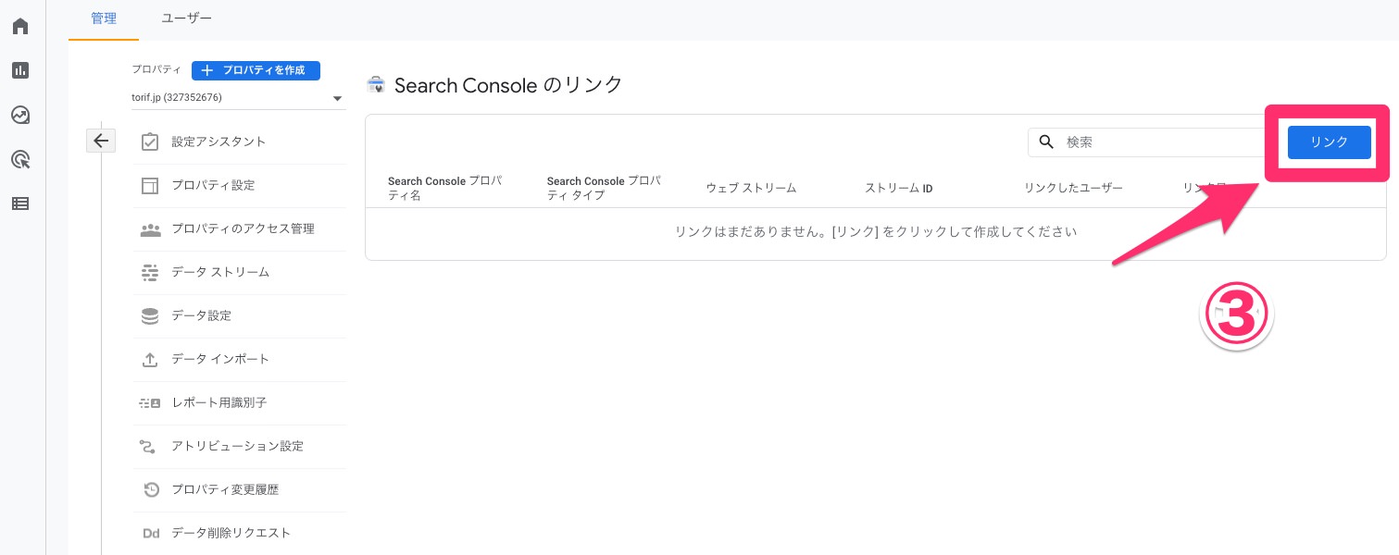Sort by ウェブ ストリーム column header
This screenshot has width=1399, height=555.
tap(751, 188)
